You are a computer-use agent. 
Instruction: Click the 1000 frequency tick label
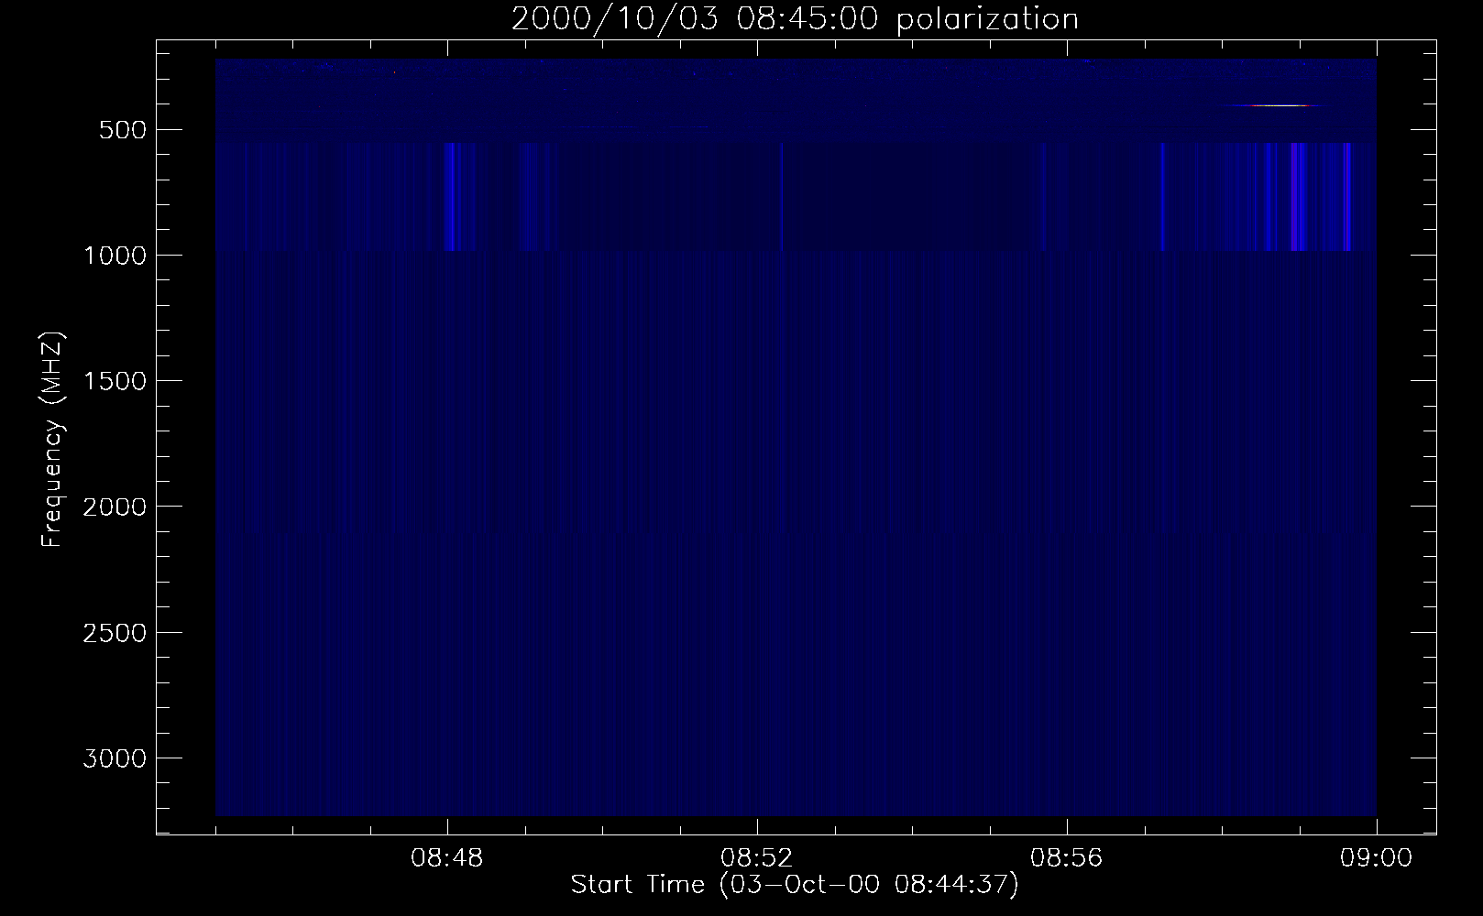[115, 255]
